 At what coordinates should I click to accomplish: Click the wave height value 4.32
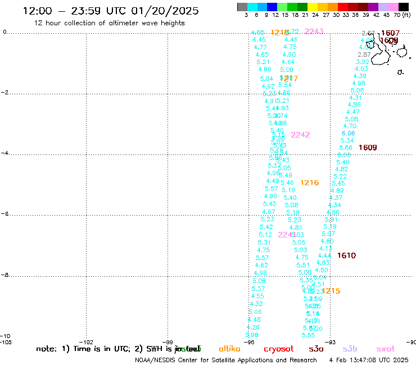pos(256,304)
